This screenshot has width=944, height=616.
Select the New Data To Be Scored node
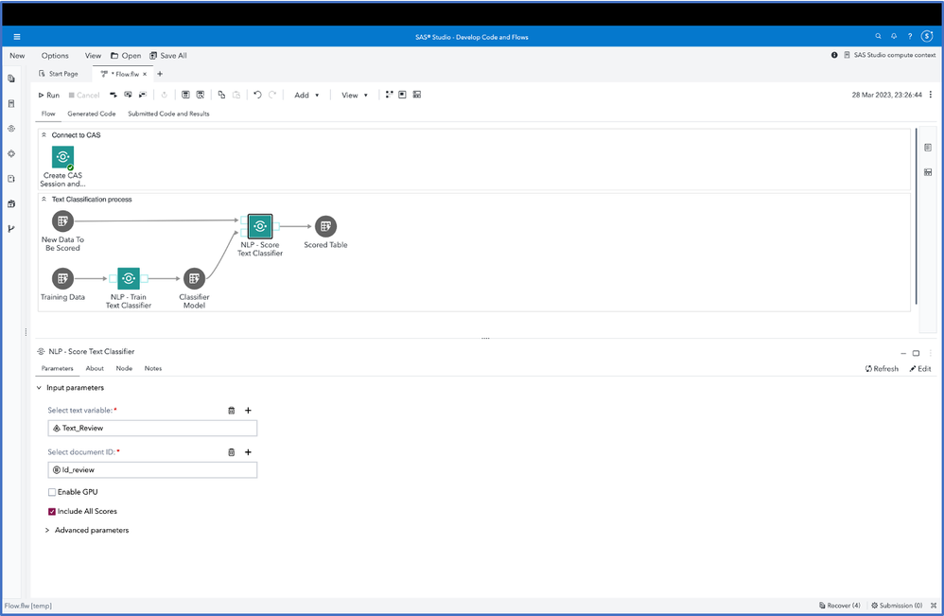tap(62, 221)
